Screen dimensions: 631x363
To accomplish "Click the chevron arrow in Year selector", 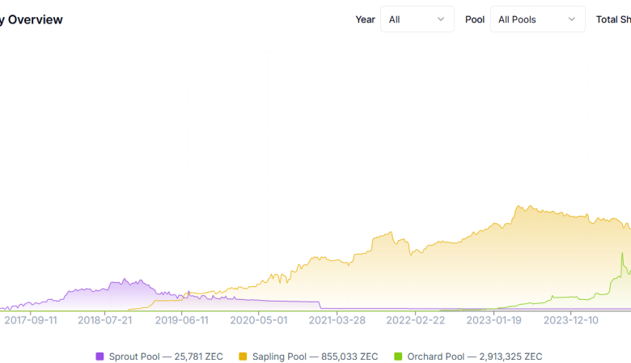I will [x=441, y=19].
